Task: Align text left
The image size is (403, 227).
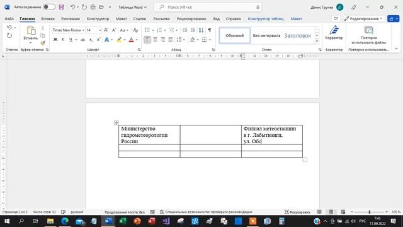Action: [147, 40]
